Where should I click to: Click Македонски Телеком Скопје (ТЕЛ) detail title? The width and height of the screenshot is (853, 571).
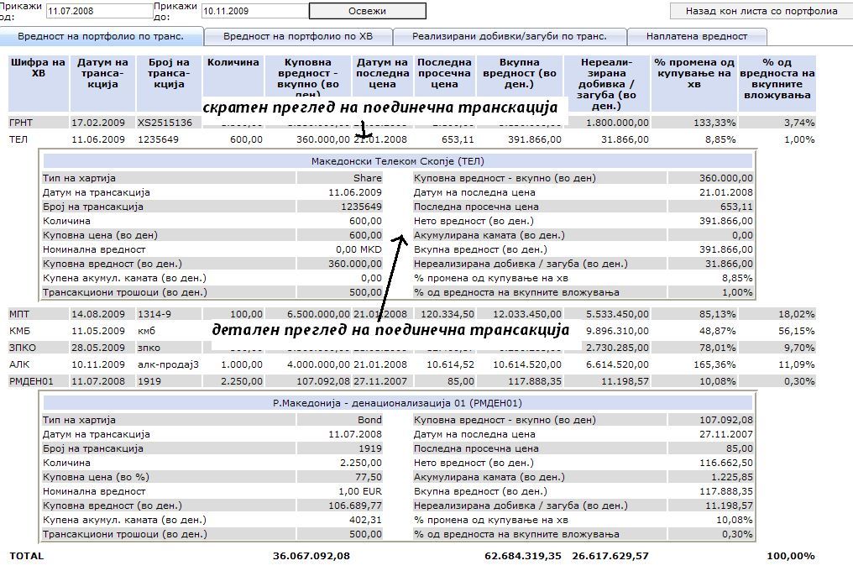pyautogui.click(x=397, y=161)
